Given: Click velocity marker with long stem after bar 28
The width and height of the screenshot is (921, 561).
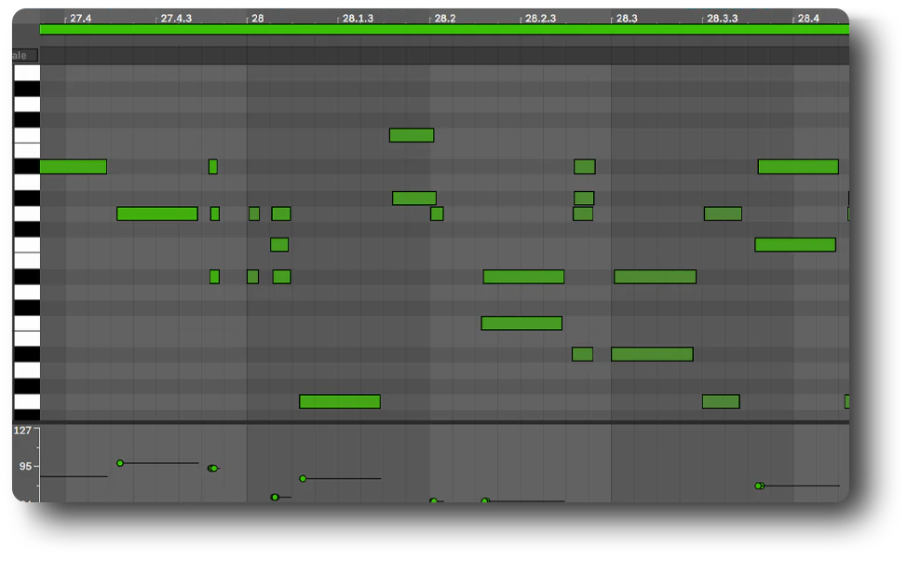Looking at the screenshot, I should click(303, 479).
